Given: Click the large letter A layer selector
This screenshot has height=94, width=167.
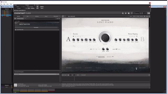Looking at the screenshot, I should click(x=68, y=39).
